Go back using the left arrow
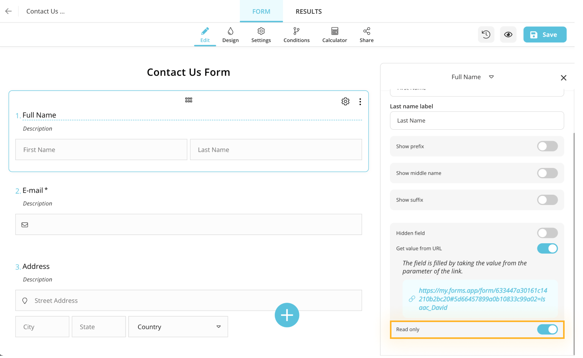This screenshot has width=583, height=358. click(8, 11)
